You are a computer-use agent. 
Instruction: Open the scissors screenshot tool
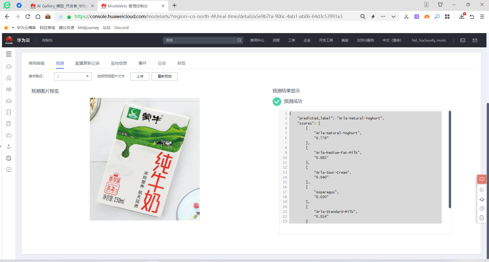(406, 17)
